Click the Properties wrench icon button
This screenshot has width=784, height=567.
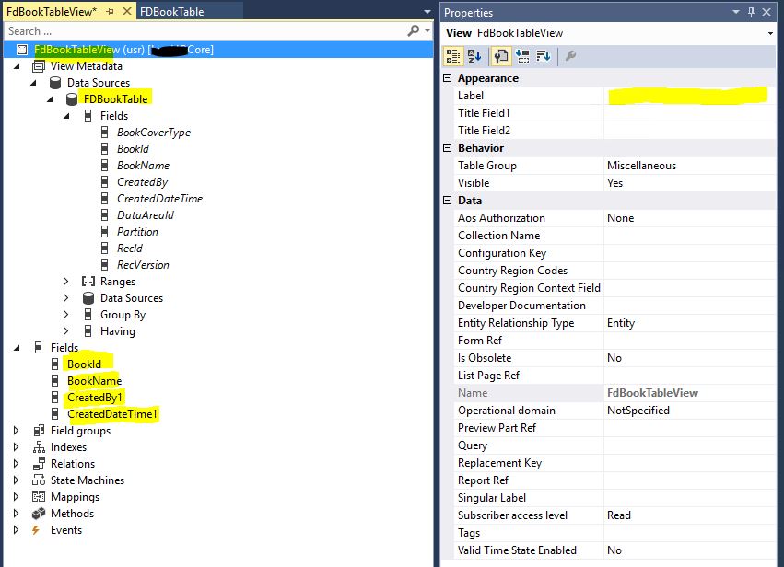pos(498,56)
